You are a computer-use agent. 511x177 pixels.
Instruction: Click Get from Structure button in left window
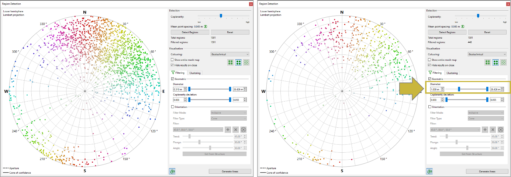click(x=214, y=154)
